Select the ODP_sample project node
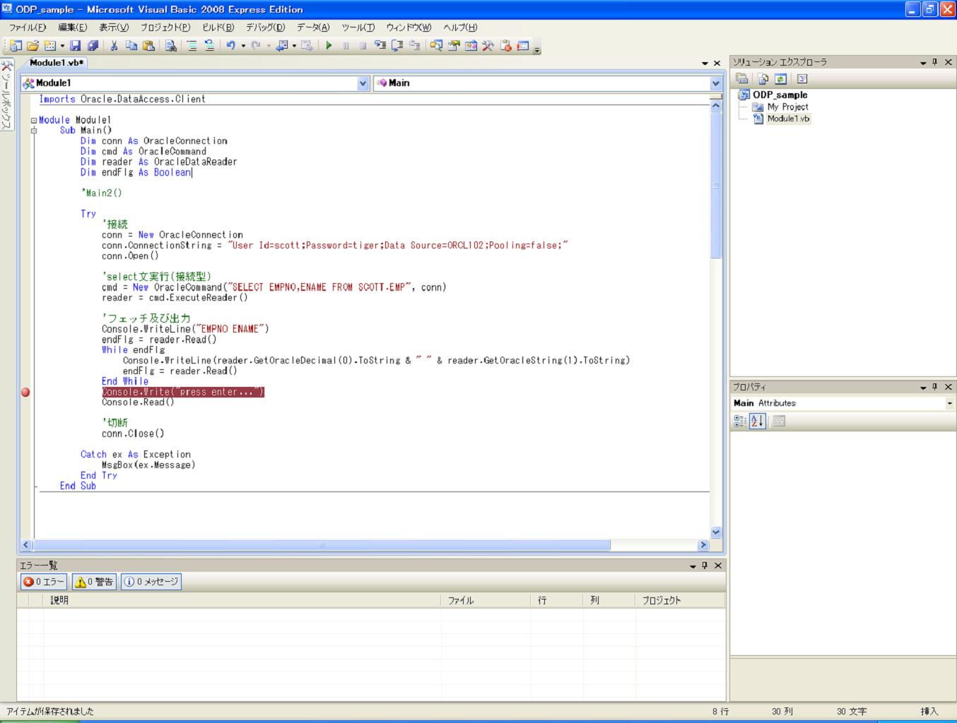This screenshot has width=957, height=723. (780, 95)
